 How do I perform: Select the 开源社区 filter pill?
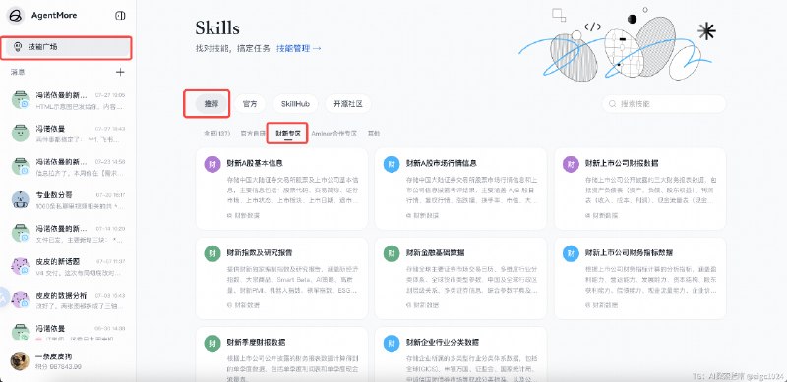348,104
